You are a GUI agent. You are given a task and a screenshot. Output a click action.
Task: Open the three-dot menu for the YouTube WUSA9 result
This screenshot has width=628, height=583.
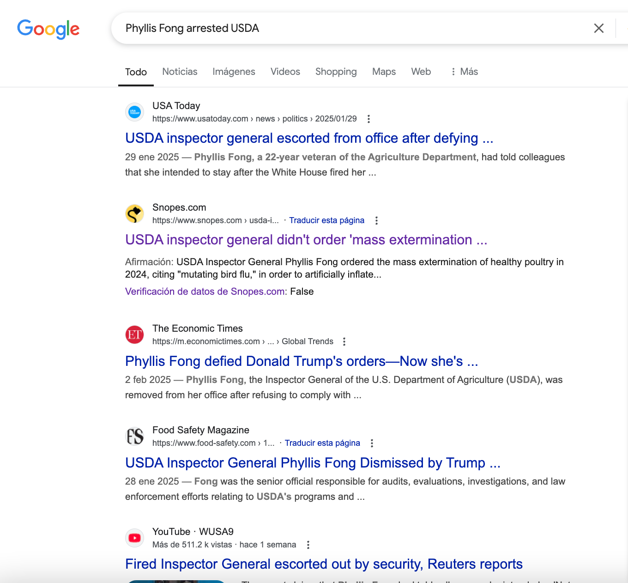pos(308,545)
